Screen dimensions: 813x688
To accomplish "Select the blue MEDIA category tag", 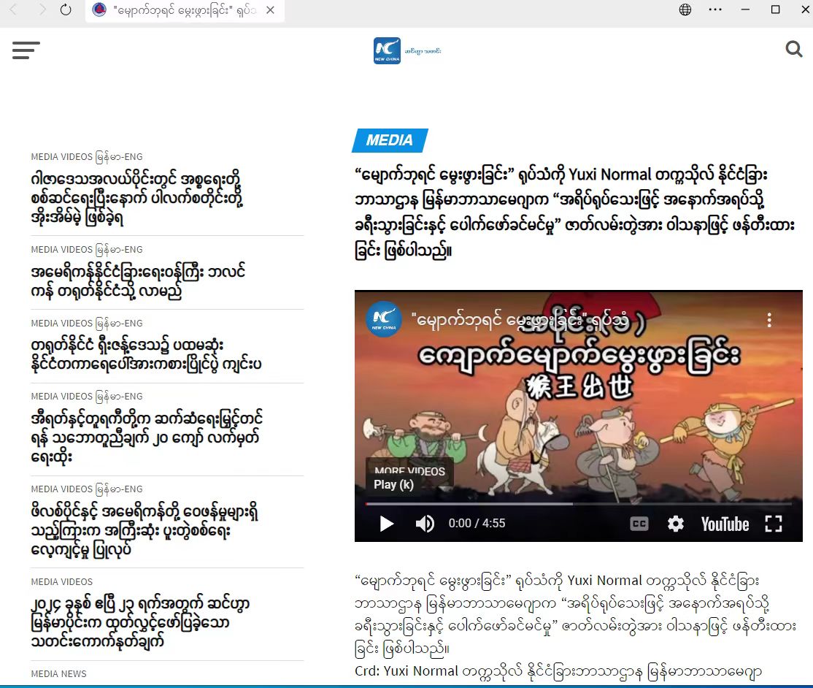I will pyautogui.click(x=390, y=140).
